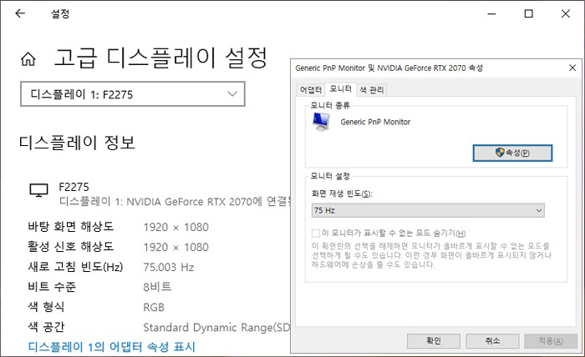This screenshot has height=357, width=585.
Task: Click the RGB color format value
Action: point(154,307)
